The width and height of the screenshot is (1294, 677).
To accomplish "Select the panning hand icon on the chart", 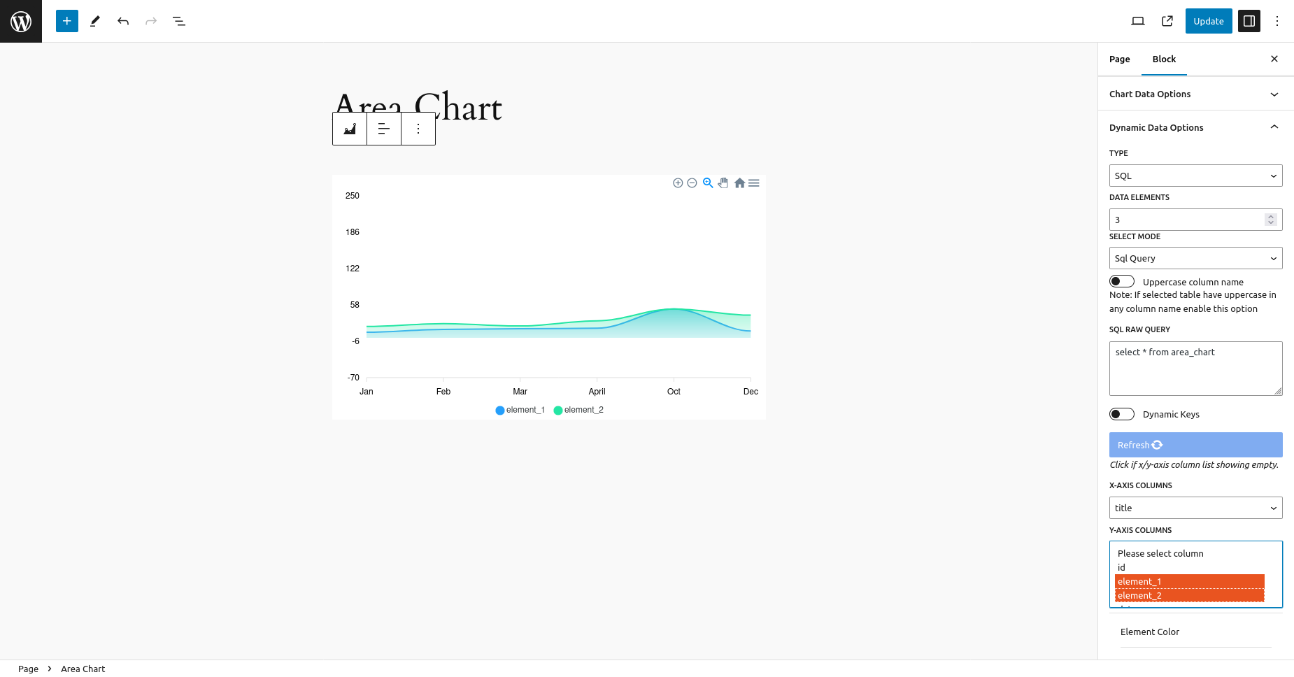I will [x=723, y=183].
